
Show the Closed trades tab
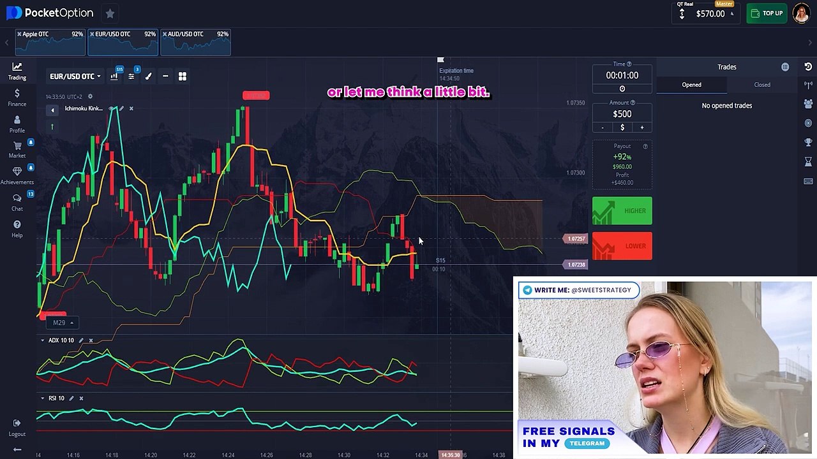(x=762, y=85)
